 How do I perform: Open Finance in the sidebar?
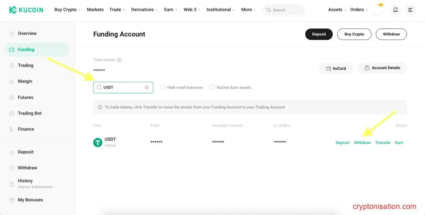pyautogui.click(x=26, y=129)
